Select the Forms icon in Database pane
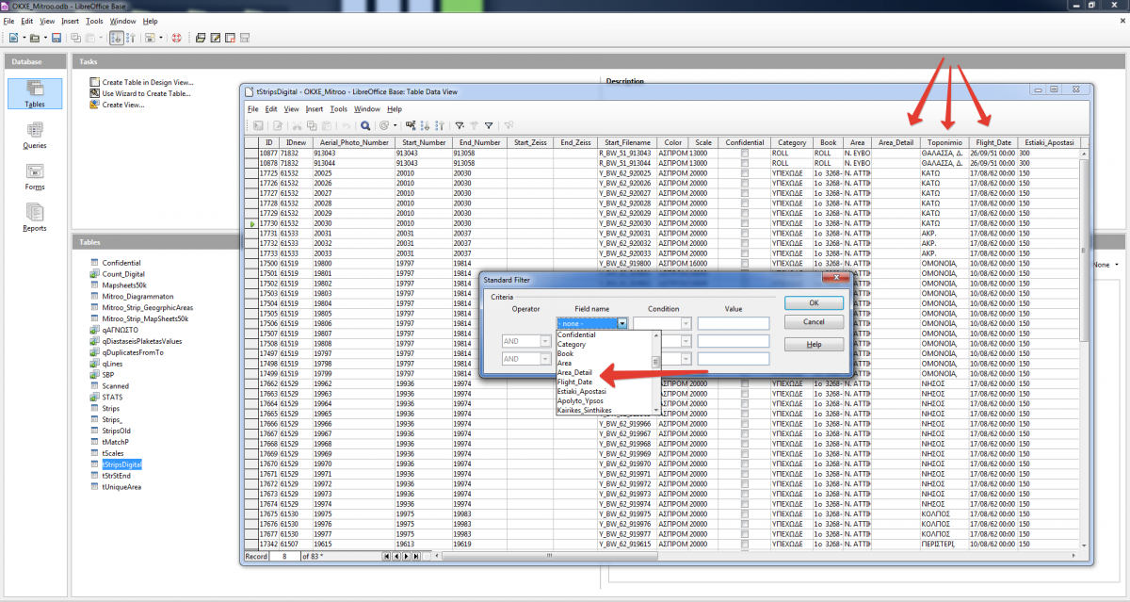The width and height of the screenshot is (1130, 602). tap(35, 176)
